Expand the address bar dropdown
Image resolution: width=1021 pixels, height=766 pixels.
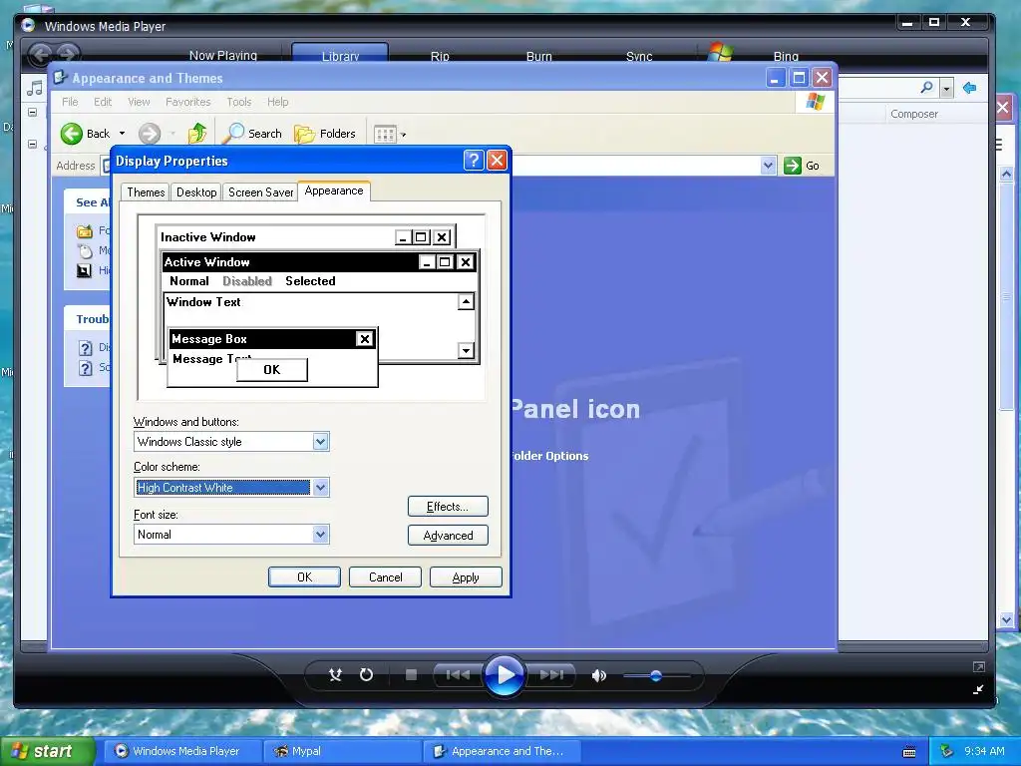click(768, 166)
